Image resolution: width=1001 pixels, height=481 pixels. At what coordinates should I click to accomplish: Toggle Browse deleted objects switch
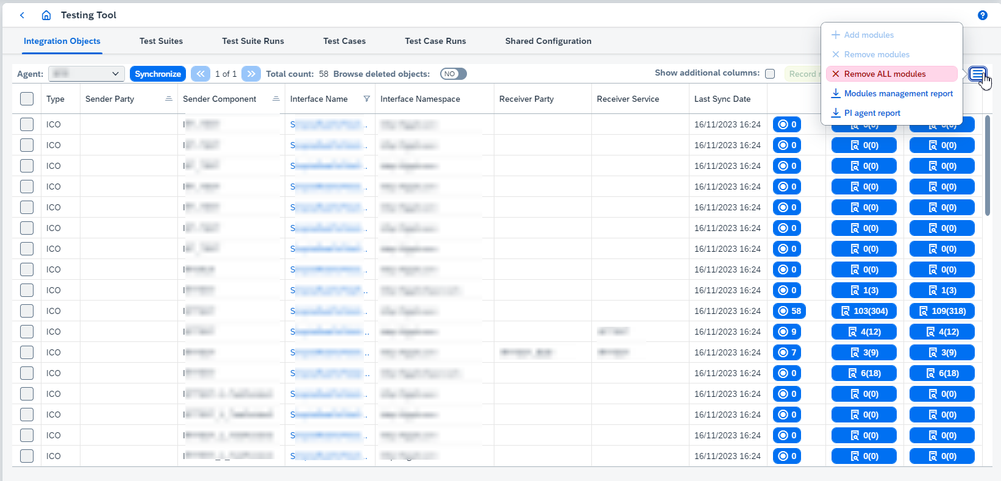click(453, 74)
